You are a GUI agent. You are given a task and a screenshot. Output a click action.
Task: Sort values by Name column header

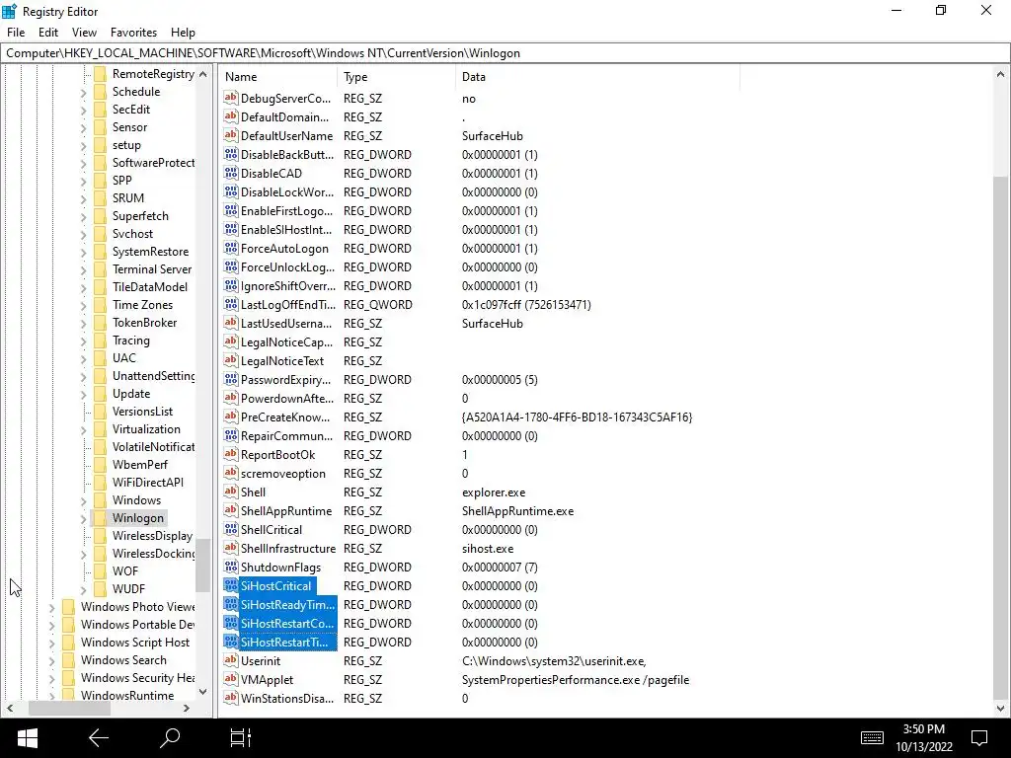[x=277, y=77]
